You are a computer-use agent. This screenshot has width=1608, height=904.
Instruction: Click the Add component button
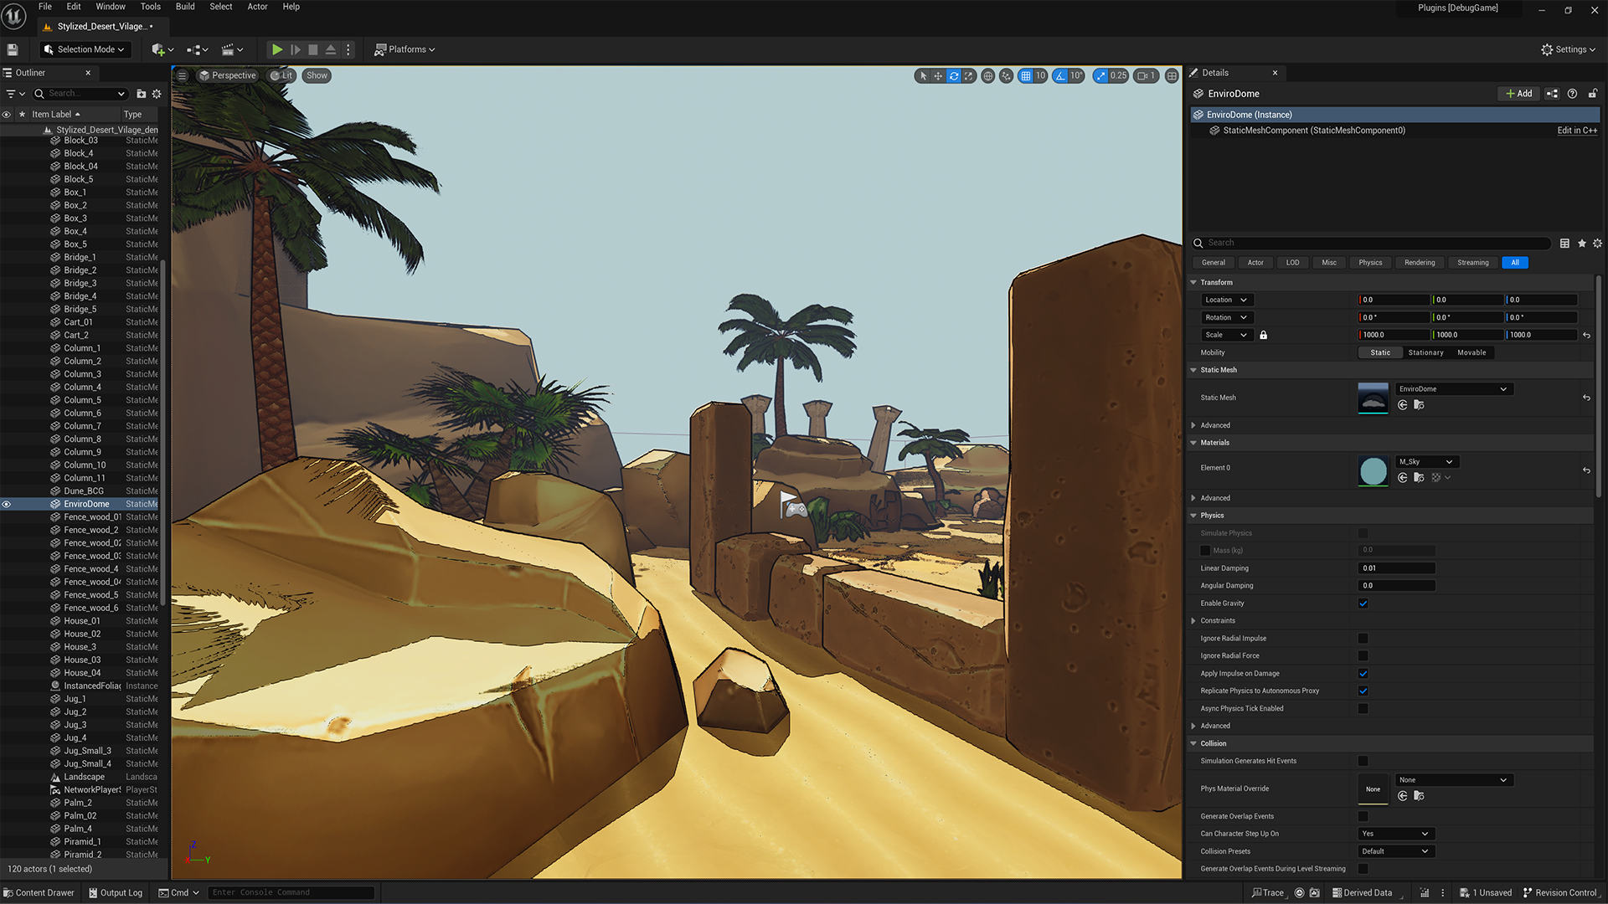1518,94
